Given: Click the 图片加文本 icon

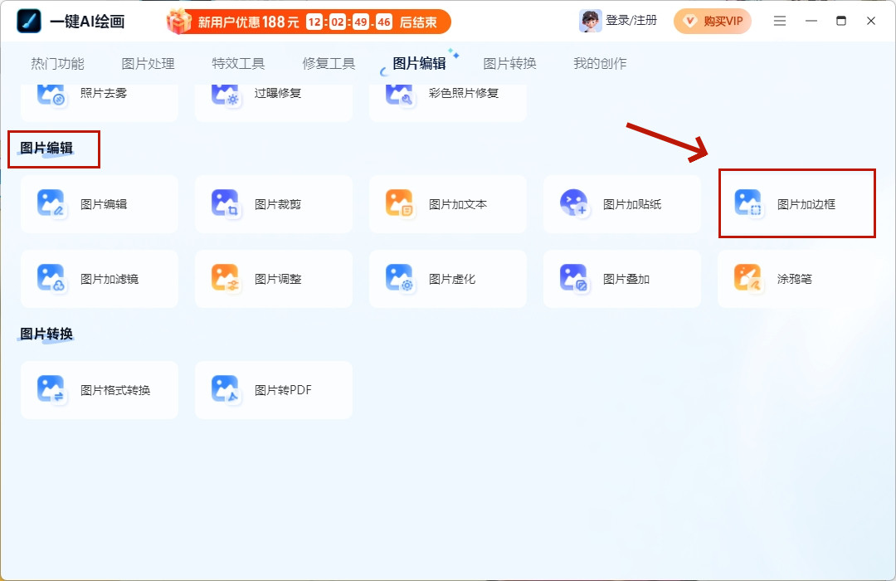Looking at the screenshot, I should pyautogui.click(x=400, y=203).
